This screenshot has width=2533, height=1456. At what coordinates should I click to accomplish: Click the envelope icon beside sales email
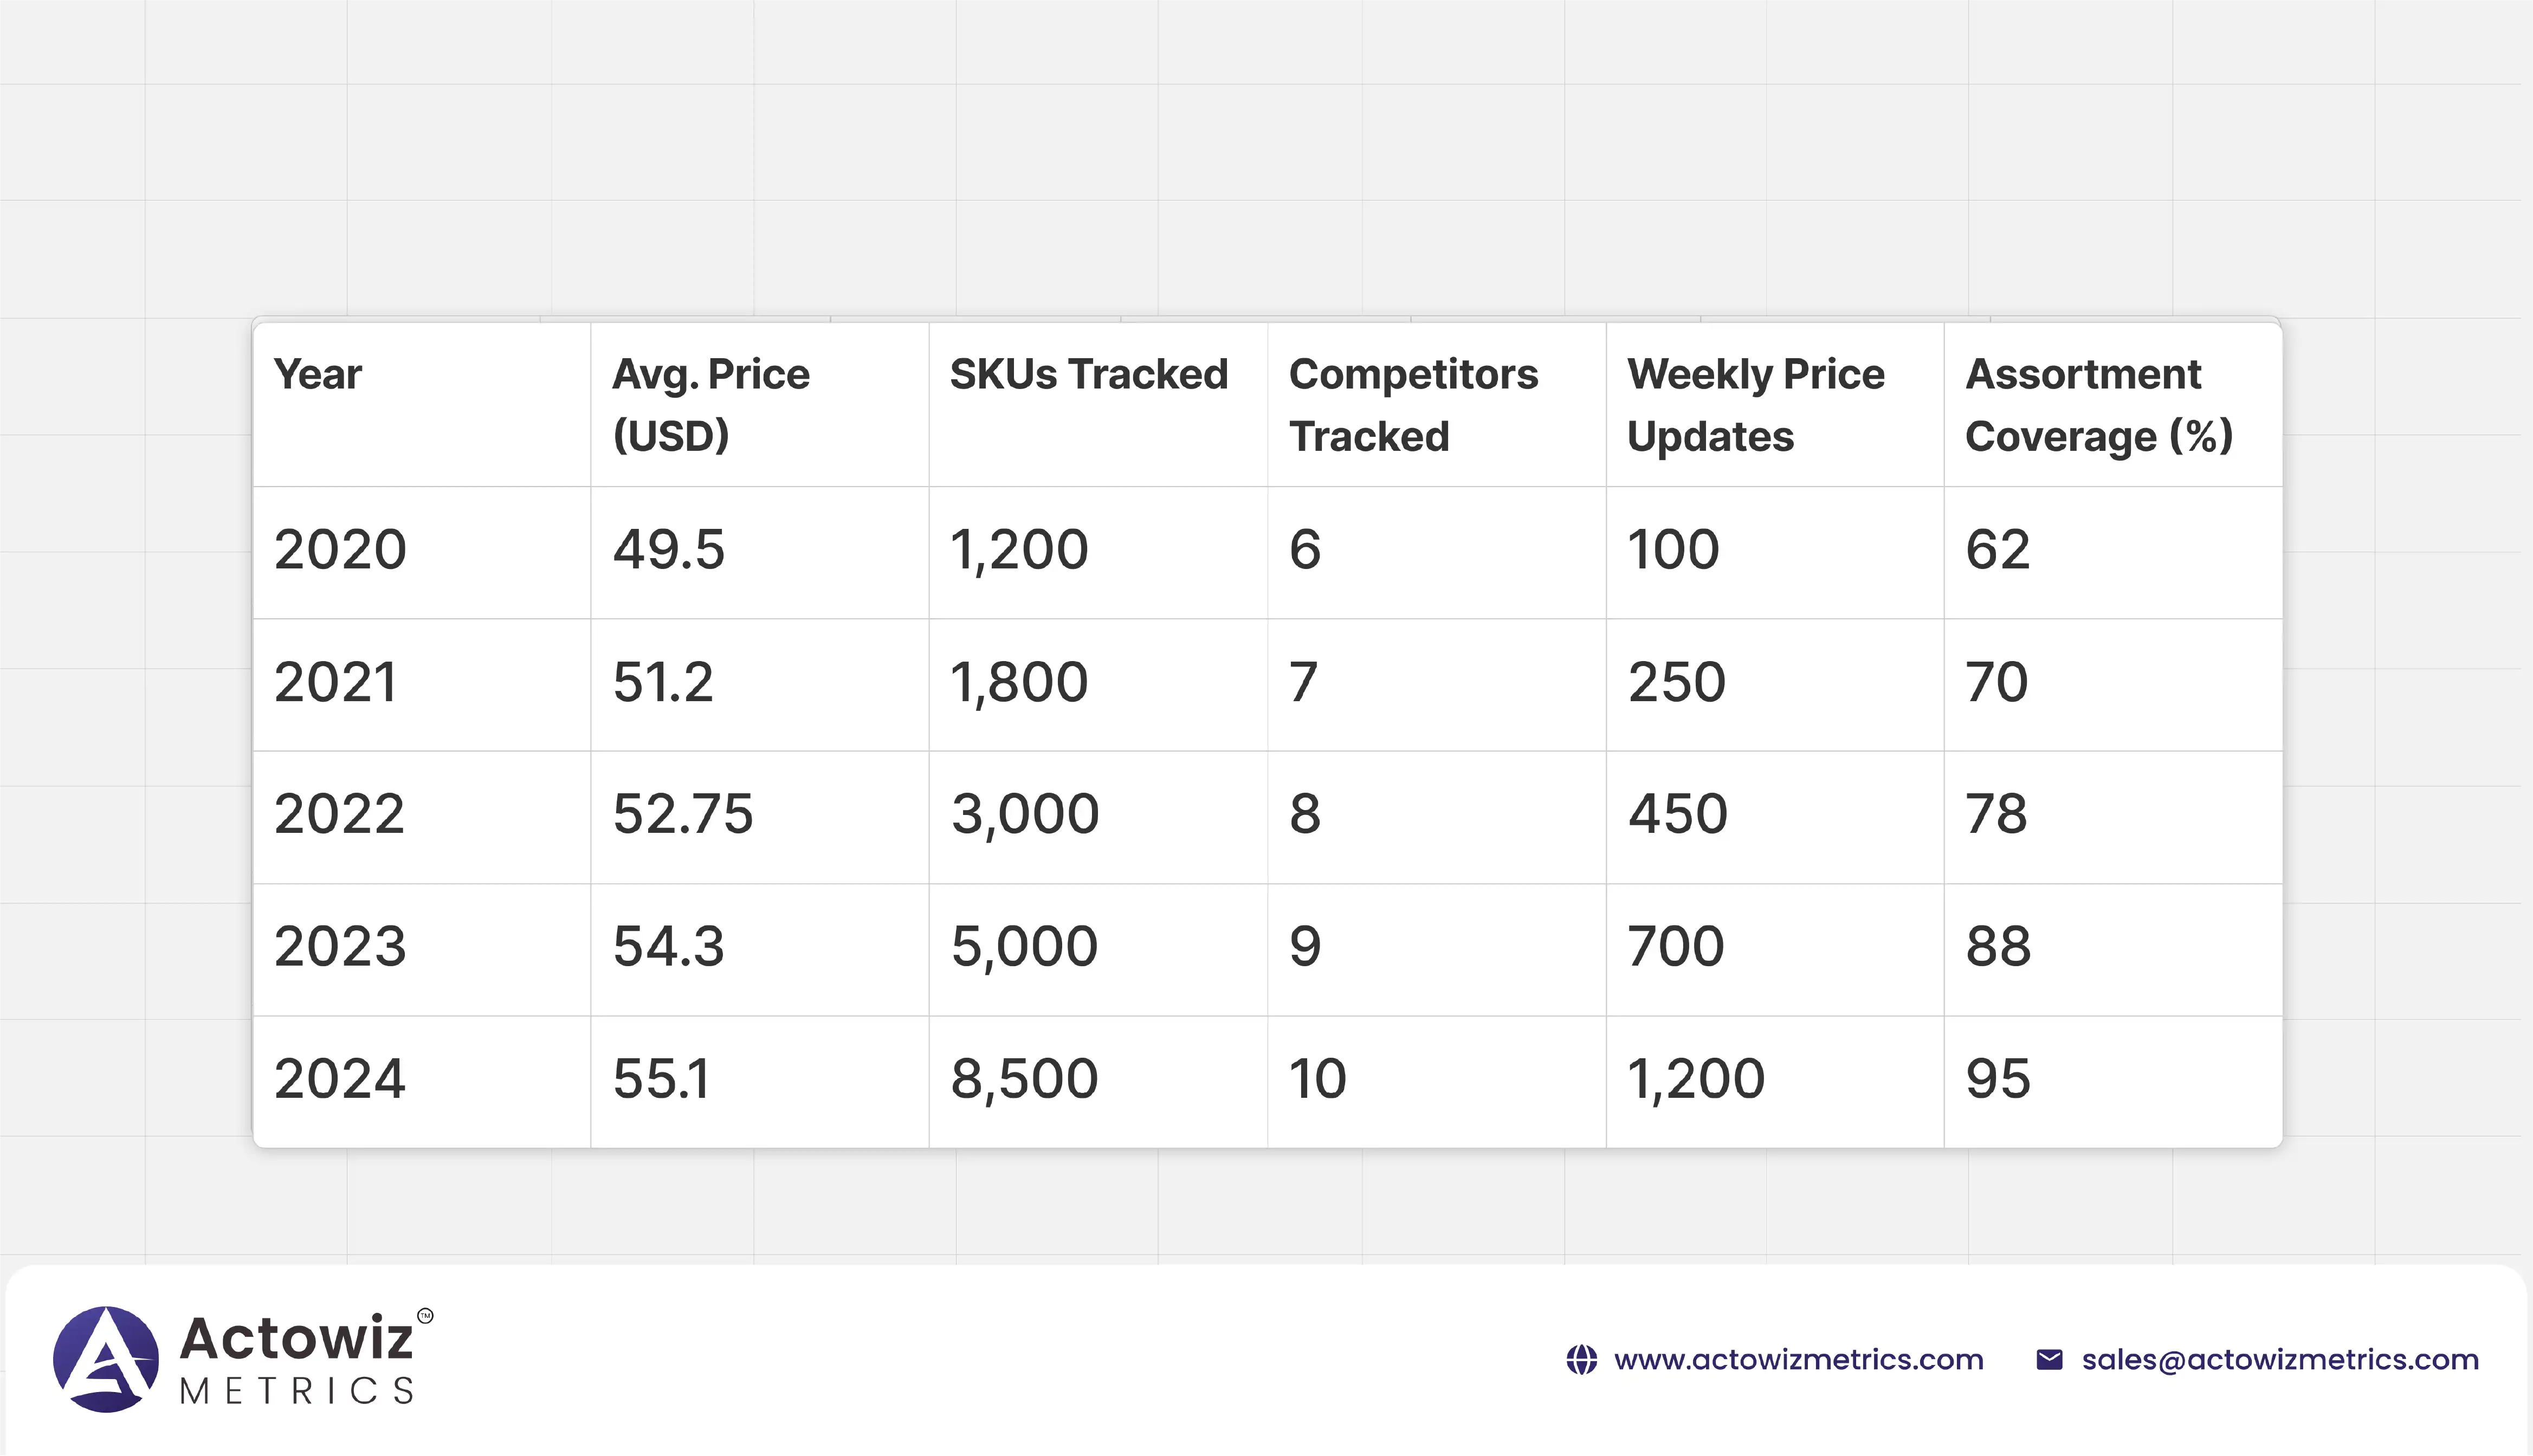tap(2049, 1360)
